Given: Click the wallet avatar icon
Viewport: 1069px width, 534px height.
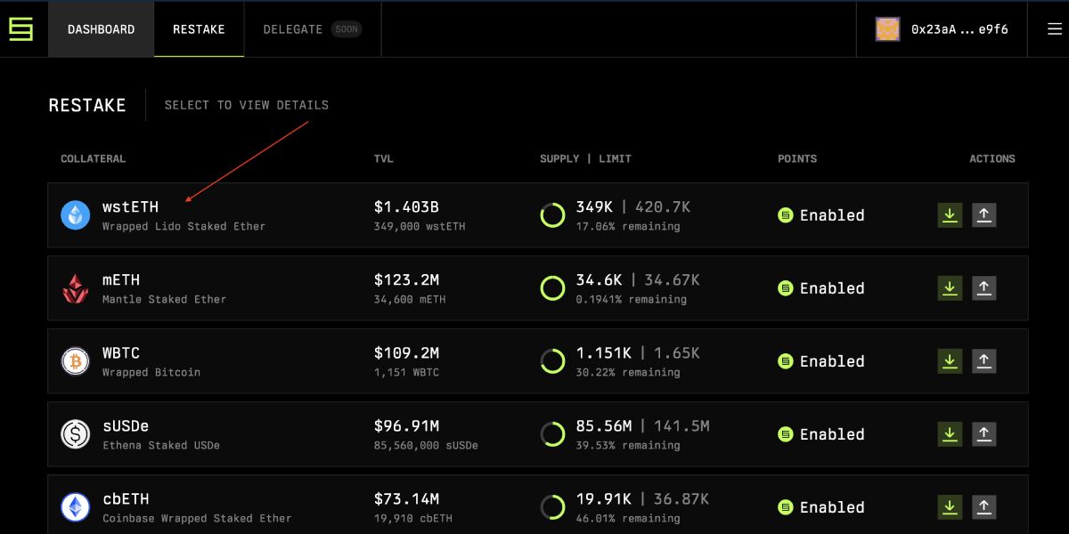Looking at the screenshot, I should [888, 29].
